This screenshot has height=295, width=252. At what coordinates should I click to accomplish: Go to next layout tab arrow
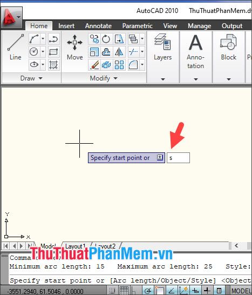(x=22, y=246)
